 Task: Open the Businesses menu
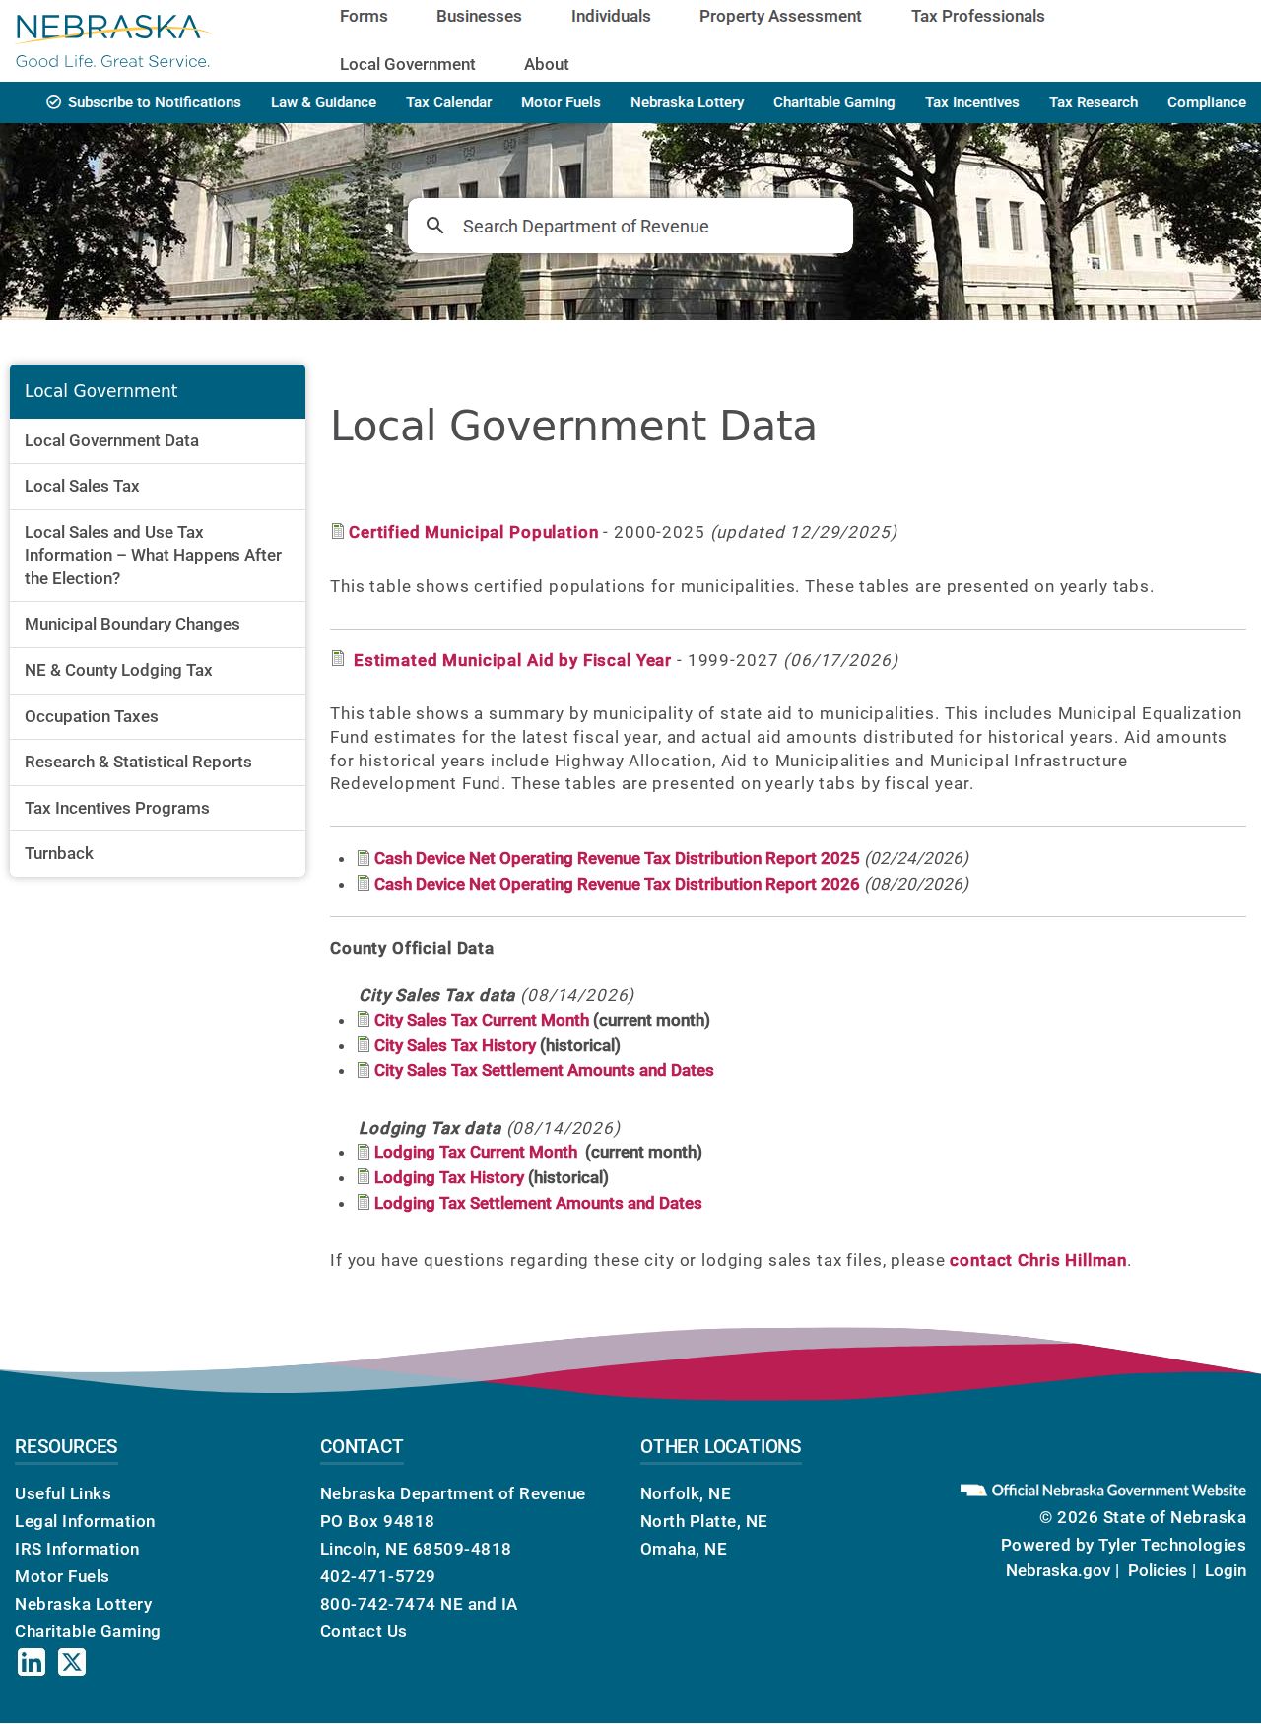tap(479, 16)
